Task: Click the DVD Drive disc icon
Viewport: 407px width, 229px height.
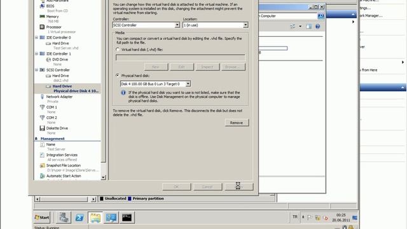Action: pyautogui.click(x=48, y=59)
